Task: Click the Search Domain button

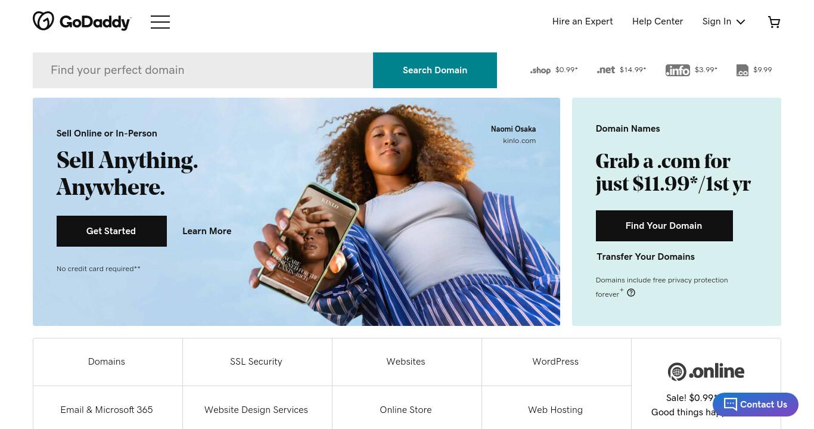Action: click(x=435, y=70)
